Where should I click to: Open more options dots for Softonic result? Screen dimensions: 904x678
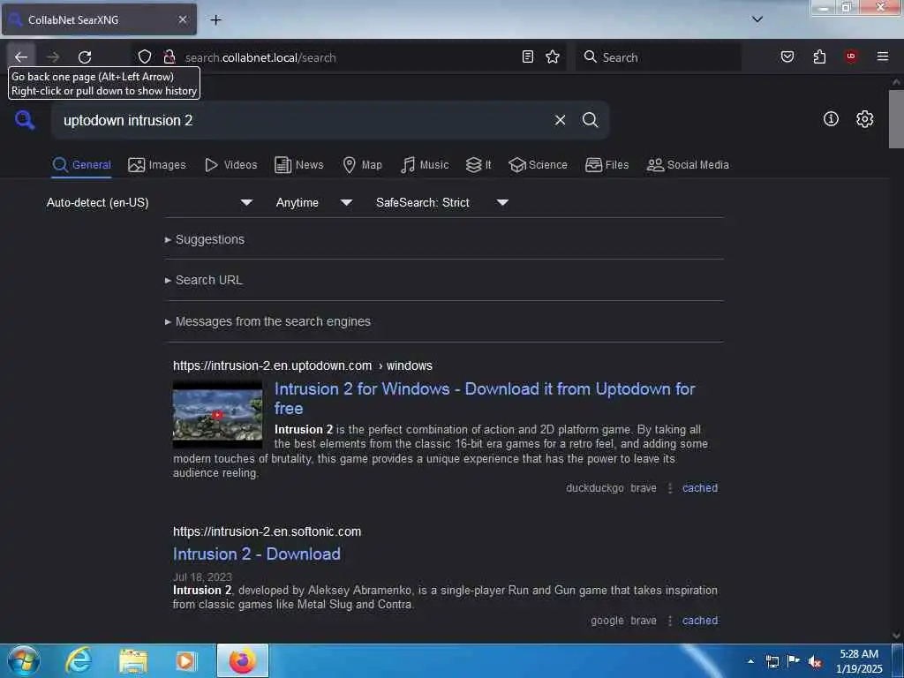tap(669, 621)
